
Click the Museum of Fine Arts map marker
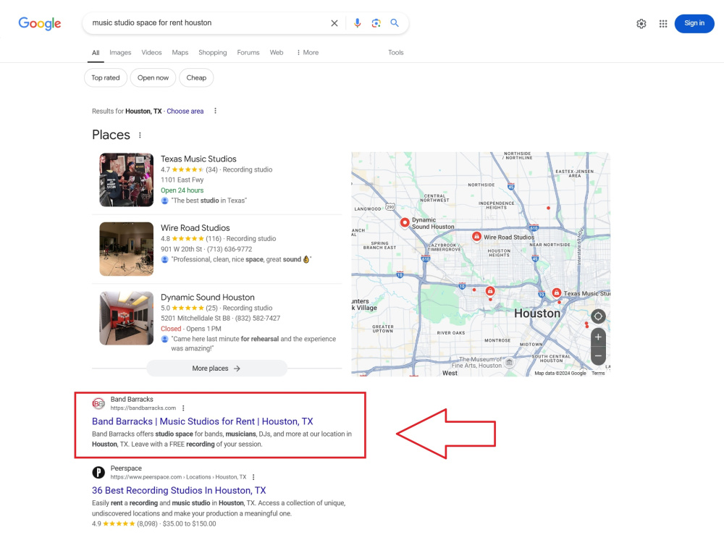pyautogui.click(x=509, y=362)
